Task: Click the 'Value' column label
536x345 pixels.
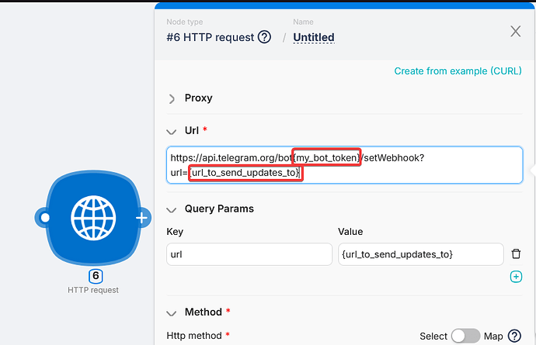Action: pyautogui.click(x=350, y=232)
